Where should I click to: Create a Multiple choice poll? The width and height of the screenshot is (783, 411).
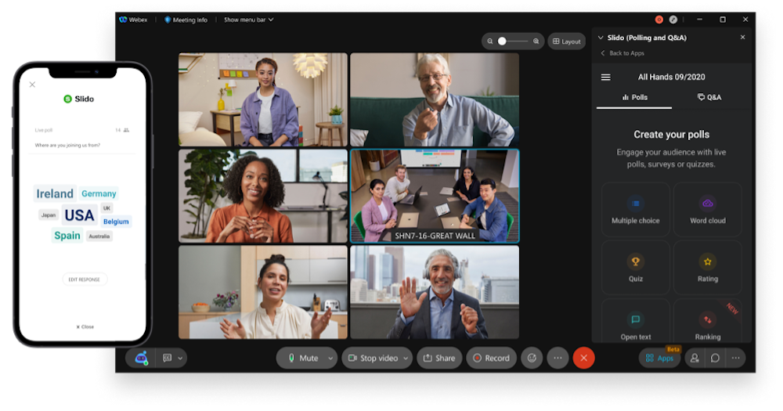636,210
